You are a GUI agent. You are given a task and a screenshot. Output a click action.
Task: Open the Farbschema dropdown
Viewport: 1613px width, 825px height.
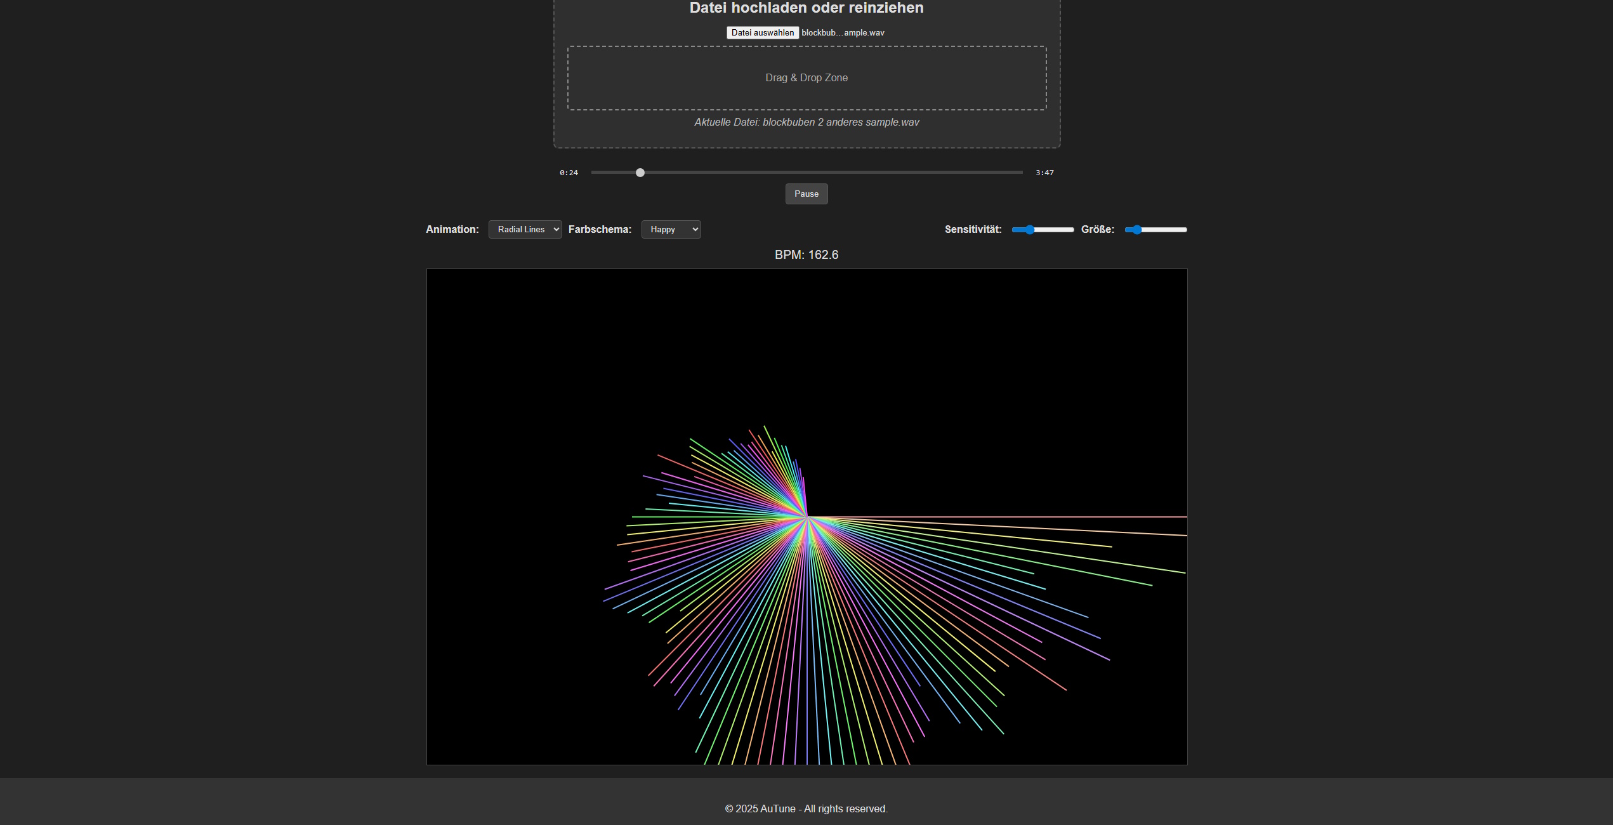click(x=671, y=229)
